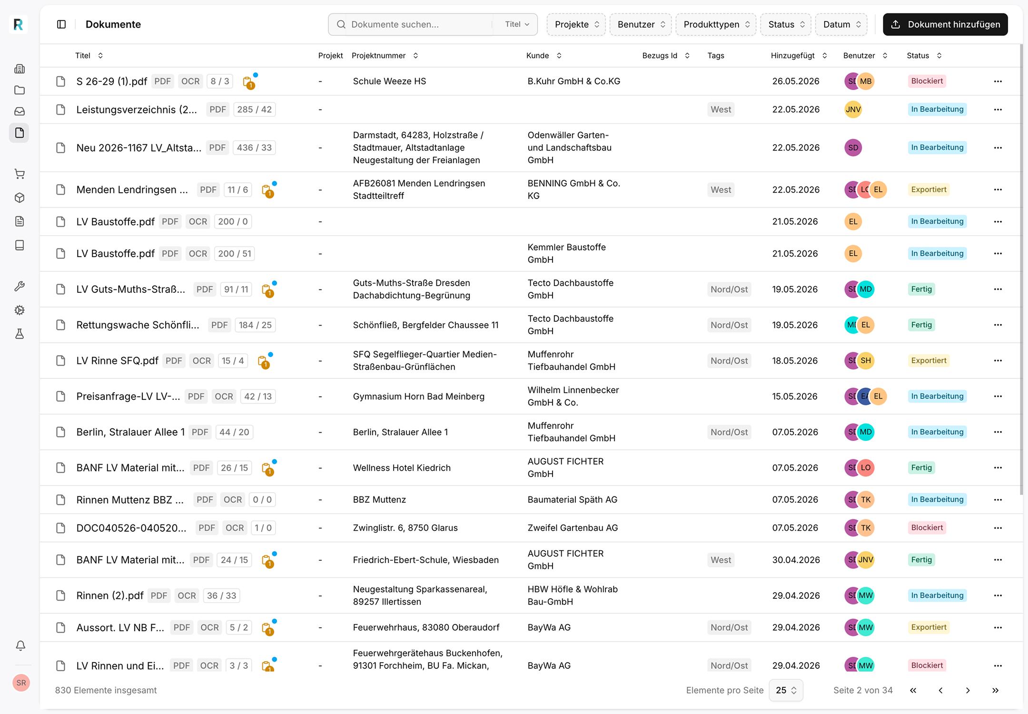Click the clipboard badge on S 26-29 (1).pdf
The height and width of the screenshot is (714, 1028).
point(249,82)
